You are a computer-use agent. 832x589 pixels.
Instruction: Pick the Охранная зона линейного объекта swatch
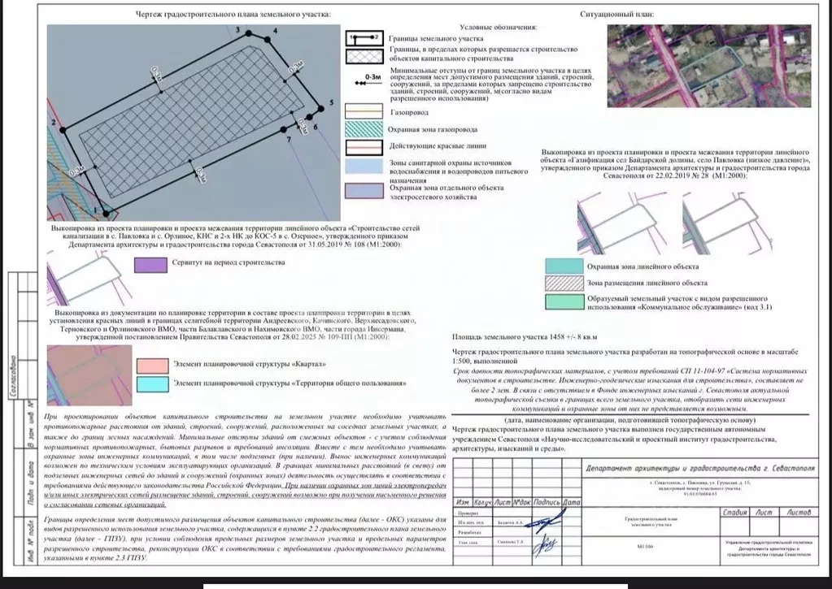coord(564,266)
